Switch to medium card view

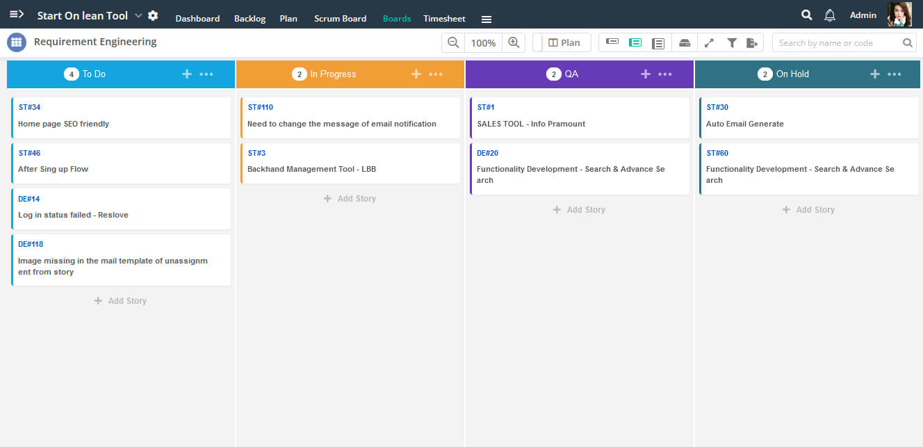(635, 42)
